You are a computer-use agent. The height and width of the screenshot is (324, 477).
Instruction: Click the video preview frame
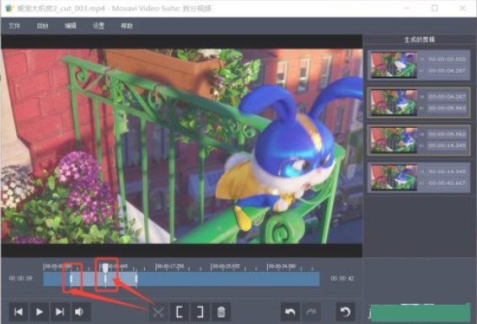coord(182,146)
